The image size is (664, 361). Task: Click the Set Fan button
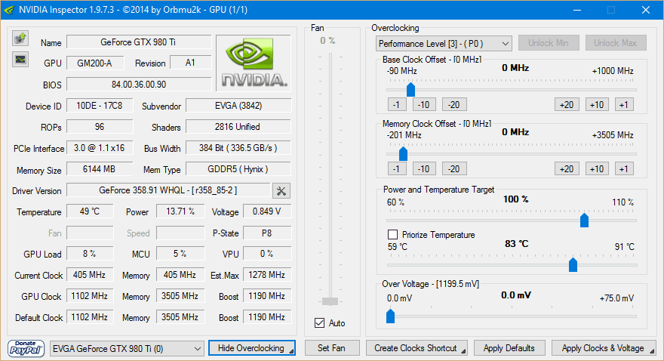tap(331, 348)
